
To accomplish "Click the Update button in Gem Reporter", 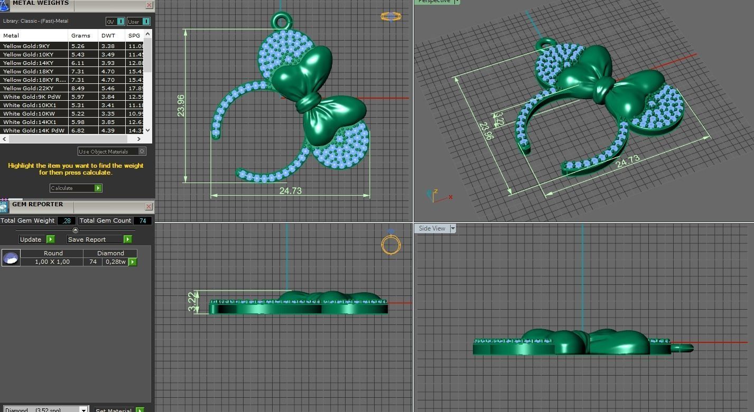I will [x=37, y=239].
